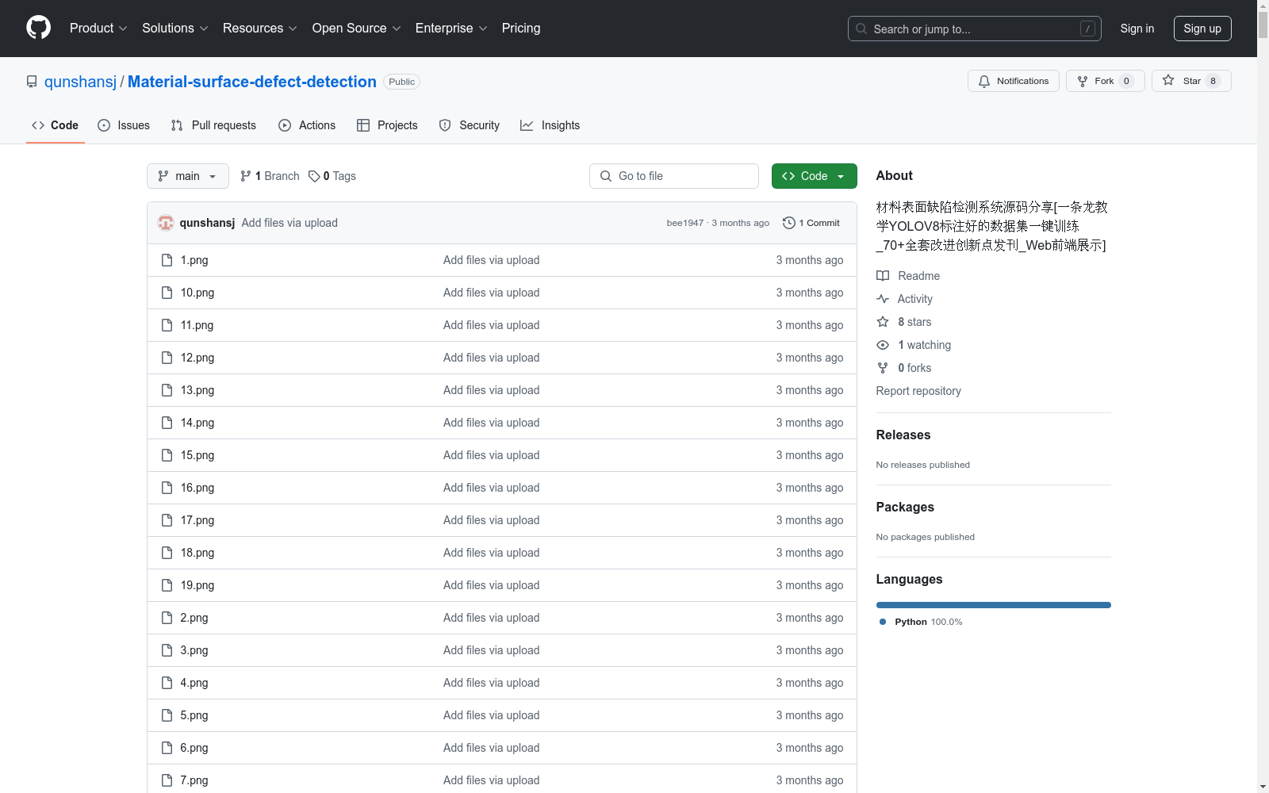This screenshot has height=793, width=1269.
Task: View the 1 Commit history link
Action: [811, 223]
